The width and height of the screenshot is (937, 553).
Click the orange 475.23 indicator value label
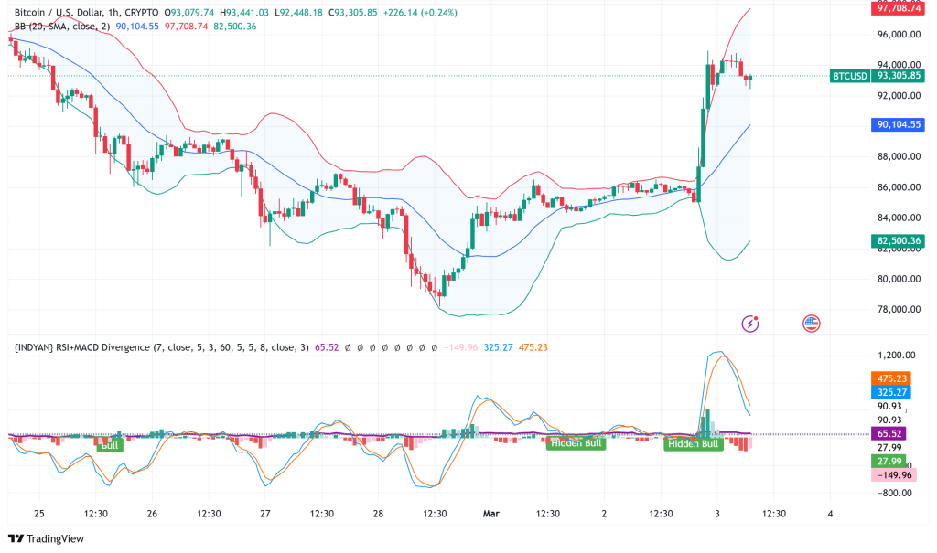891,378
